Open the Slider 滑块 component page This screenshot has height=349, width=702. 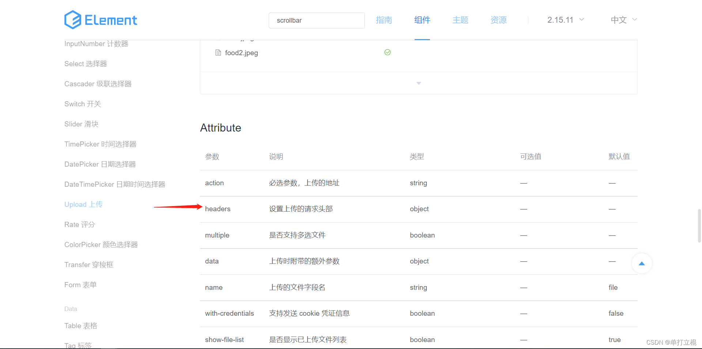[81, 124]
